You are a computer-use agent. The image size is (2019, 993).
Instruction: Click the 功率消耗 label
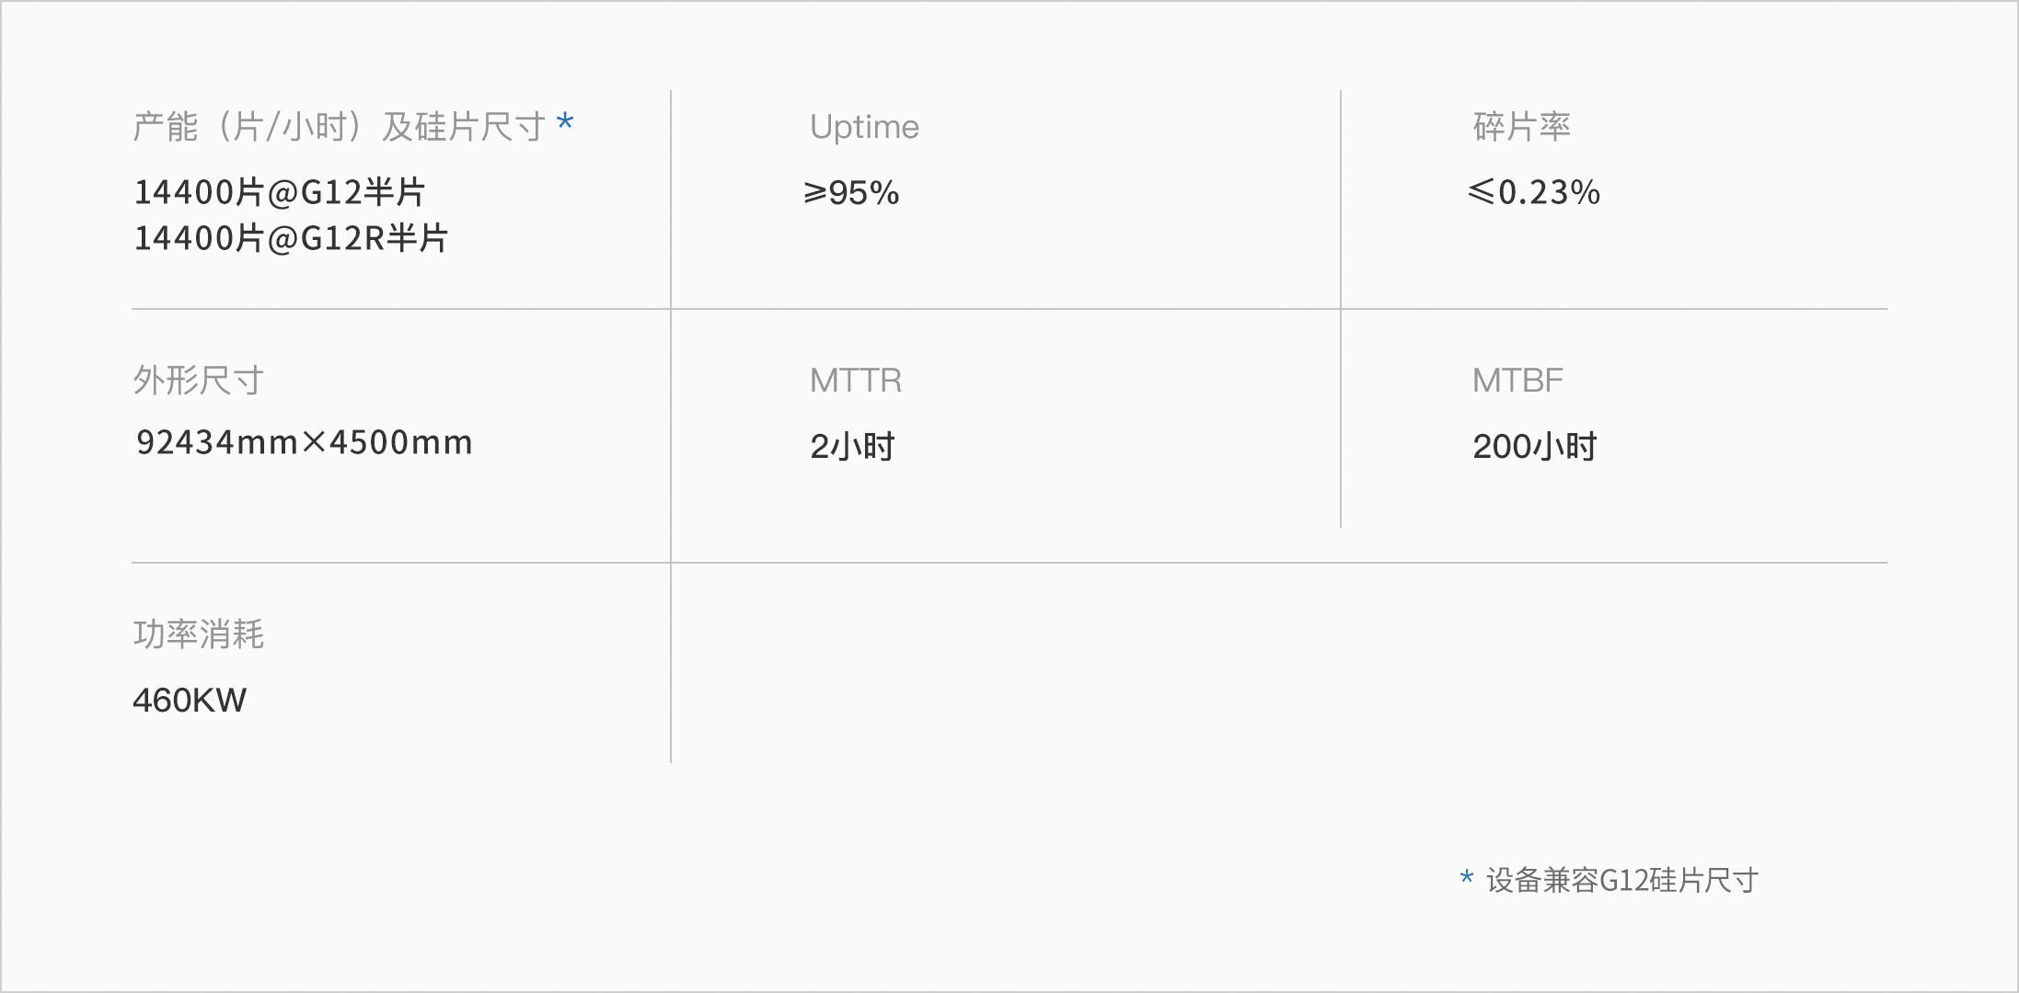tap(199, 634)
